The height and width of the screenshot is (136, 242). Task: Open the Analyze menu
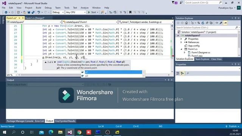[x=85, y=8]
